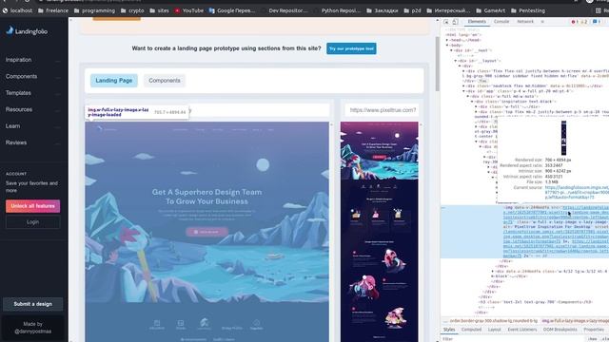
Task: Toggle the :hov element state button
Action: (x=592, y=339)
